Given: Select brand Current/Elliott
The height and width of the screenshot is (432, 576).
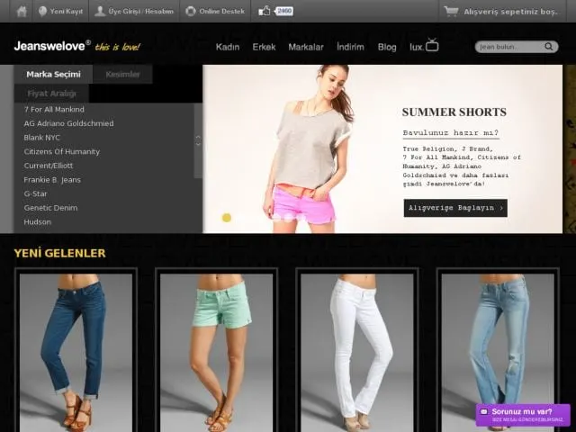Looking at the screenshot, I should tap(49, 166).
